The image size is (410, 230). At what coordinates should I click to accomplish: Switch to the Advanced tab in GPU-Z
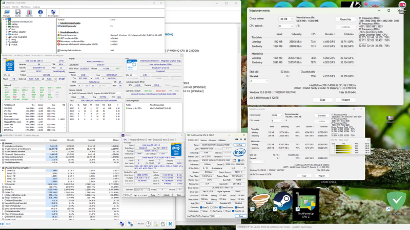(212, 140)
